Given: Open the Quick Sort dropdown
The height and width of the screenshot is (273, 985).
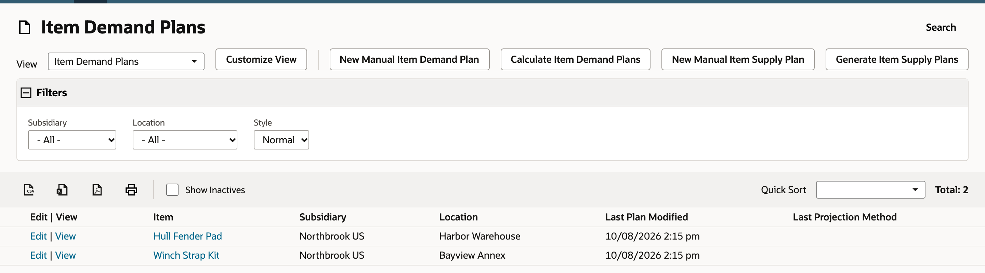Looking at the screenshot, I should (x=871, y=189).
